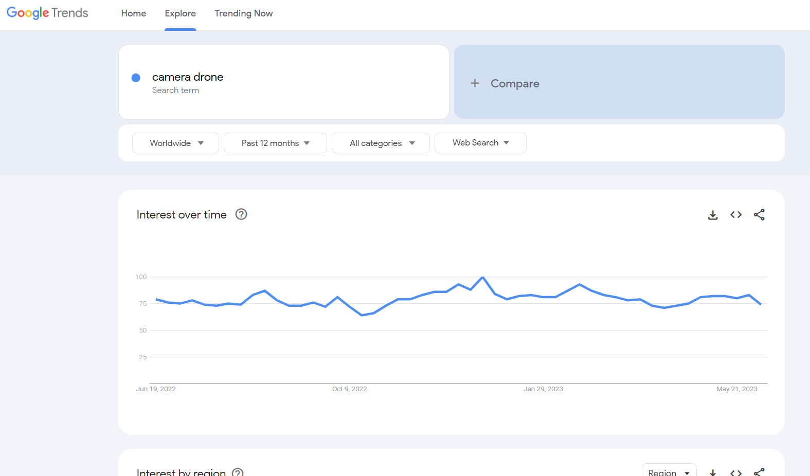Open the Trending Now tab

tap(243, 13)
